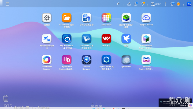Select the first desktop page dot
193x109 pixels.
coord(93,103)
